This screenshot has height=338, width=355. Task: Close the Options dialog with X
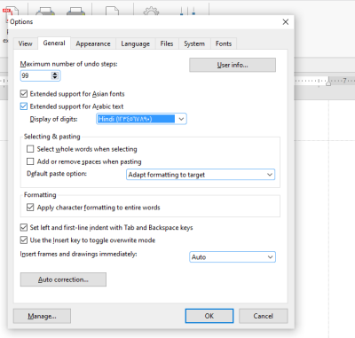286,22
